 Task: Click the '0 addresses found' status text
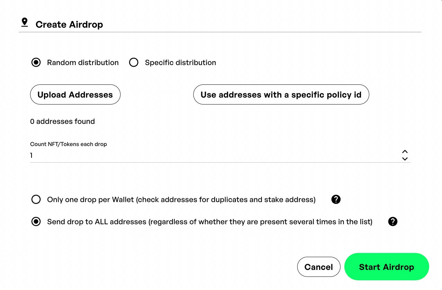(x=62, y=121)
